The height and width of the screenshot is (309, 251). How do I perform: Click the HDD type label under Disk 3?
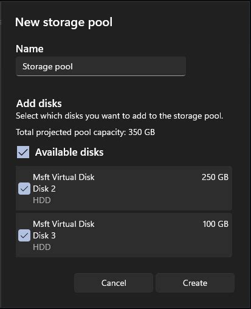point(42,247)
